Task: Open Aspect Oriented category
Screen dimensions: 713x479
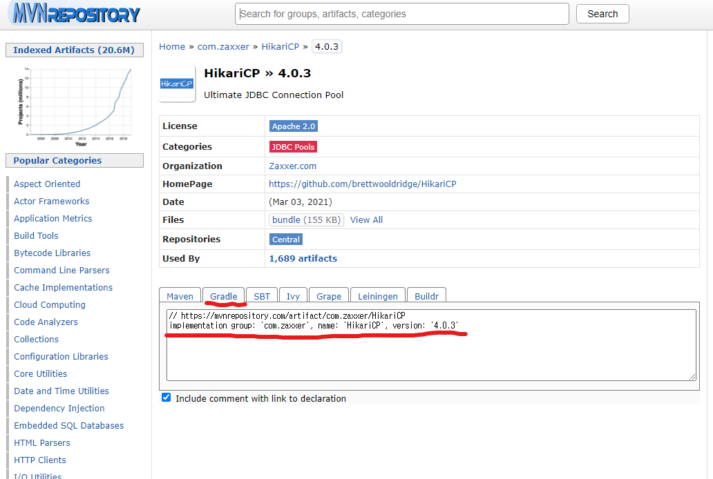Action: point(47,184)
